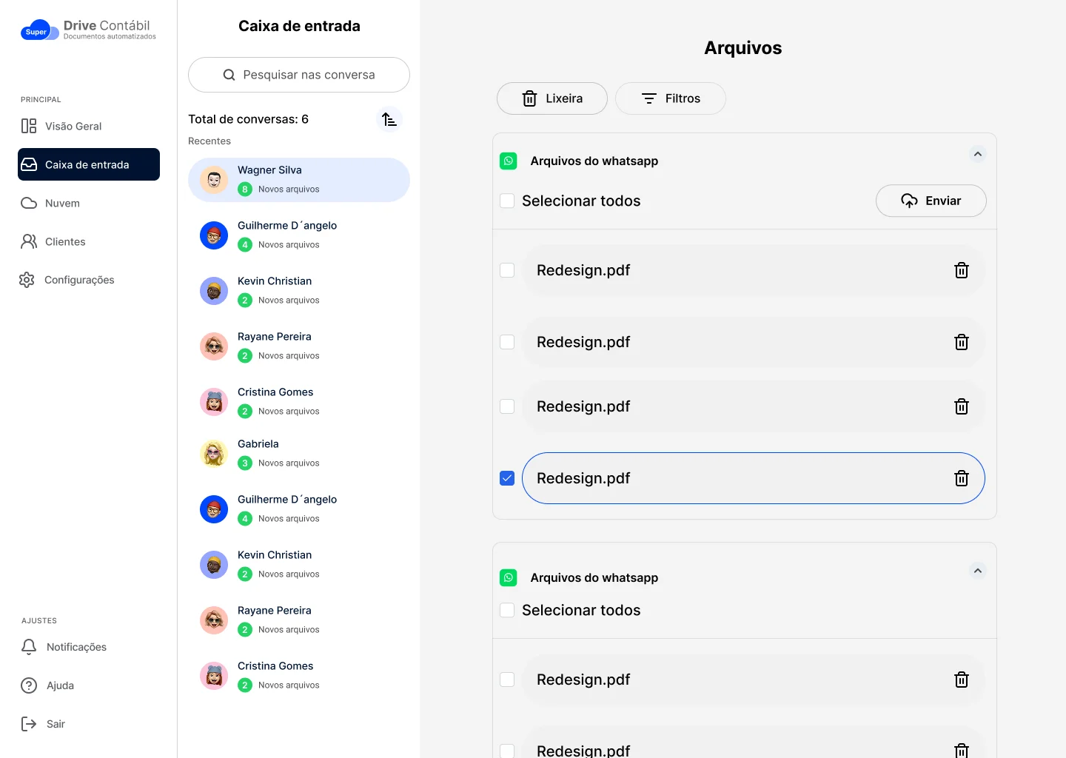Open the Lixeira trash button
This screenshot has height=758, width=1066.
coord(552,98)
